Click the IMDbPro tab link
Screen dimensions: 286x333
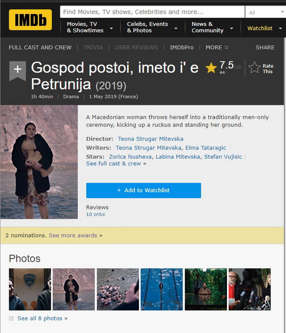[x=182, y=47]
